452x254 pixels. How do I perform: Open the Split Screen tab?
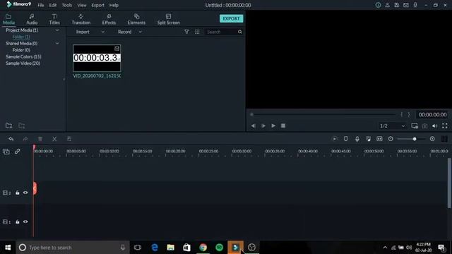[x=168, y=19]
